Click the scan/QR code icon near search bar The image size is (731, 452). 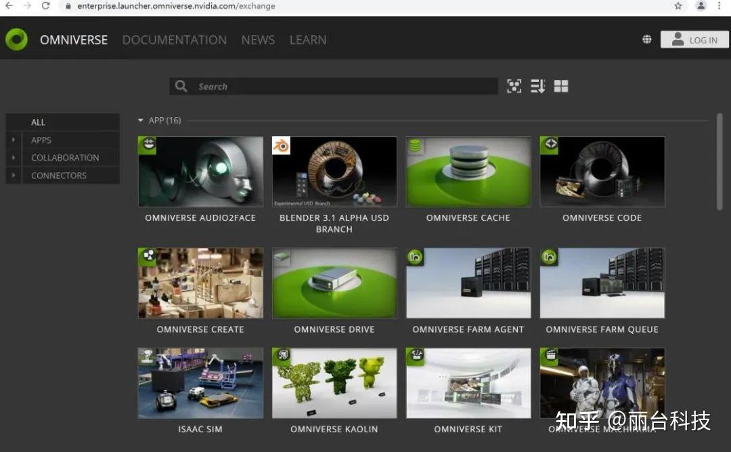[x=514, y=86]
